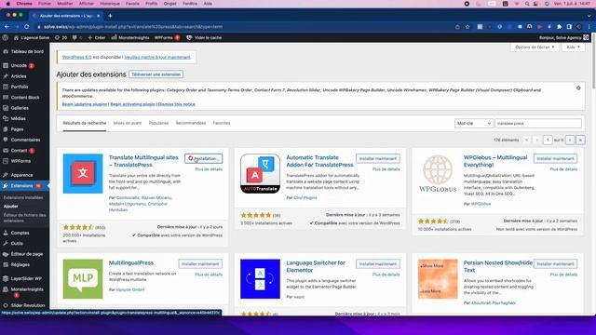
Task: Go to last results page arrow
Action: [x=580, y=141]
